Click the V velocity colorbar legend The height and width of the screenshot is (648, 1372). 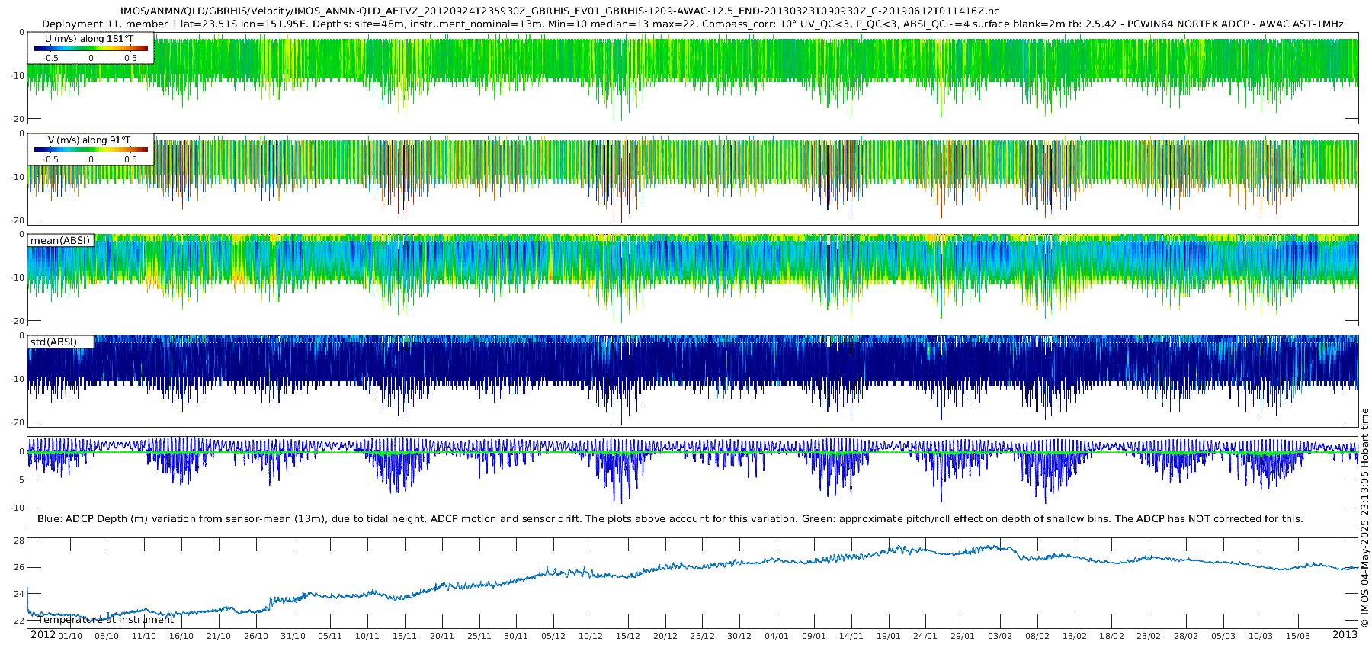click(x=91, y=150)
